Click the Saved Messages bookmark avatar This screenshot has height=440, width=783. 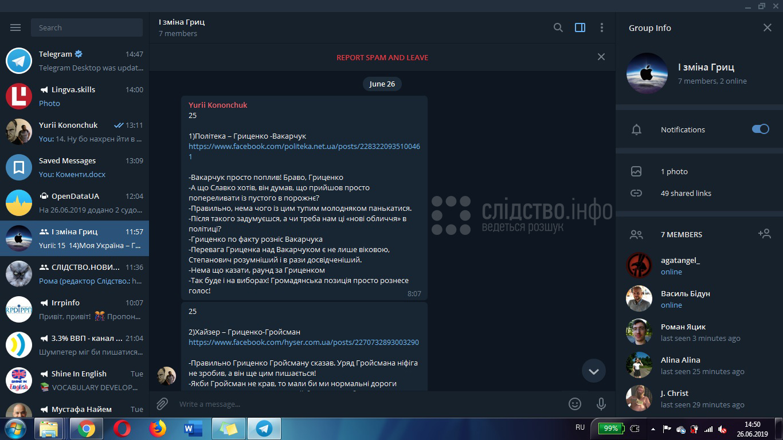(19, 167)
